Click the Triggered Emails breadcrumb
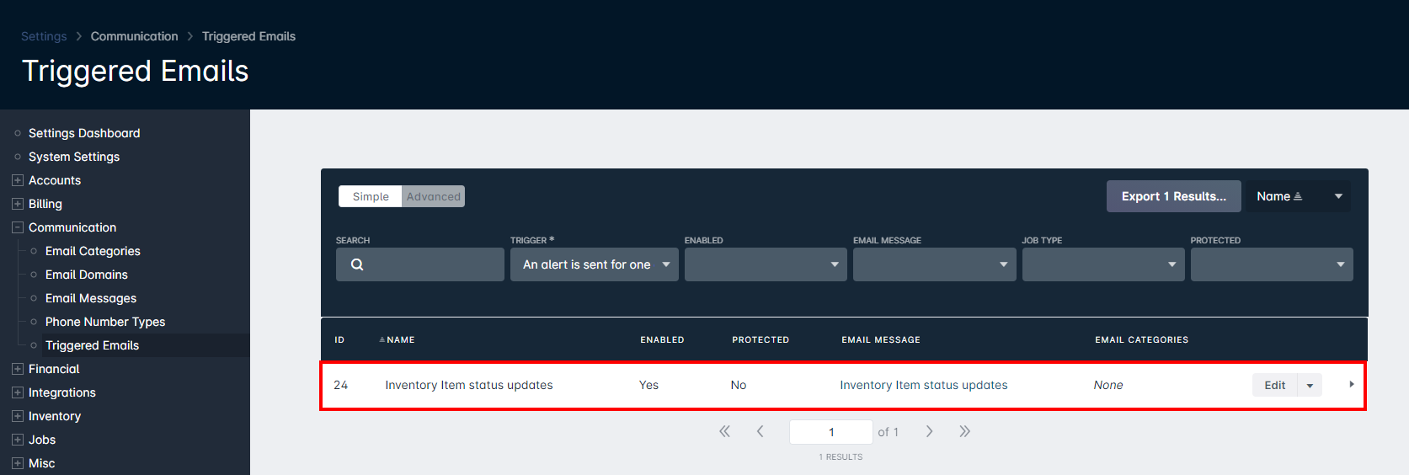This screenshot has height=475, width=1409. pos(248,36)
